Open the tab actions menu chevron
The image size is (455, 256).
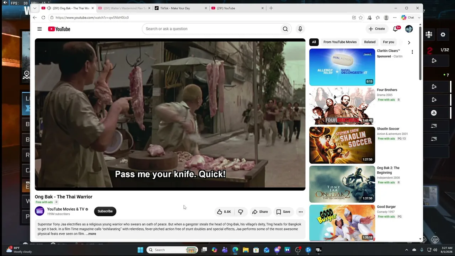34,8
